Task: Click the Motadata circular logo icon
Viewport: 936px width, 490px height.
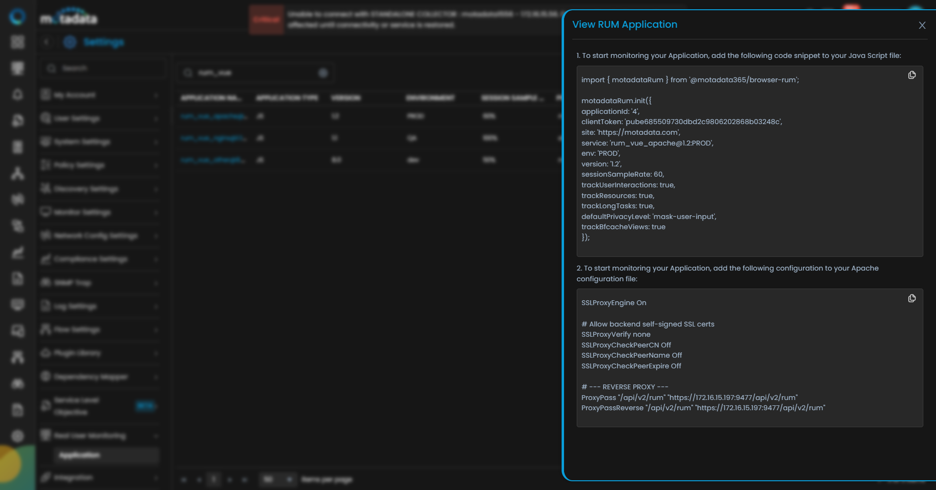Action: (x=18, y=17)
